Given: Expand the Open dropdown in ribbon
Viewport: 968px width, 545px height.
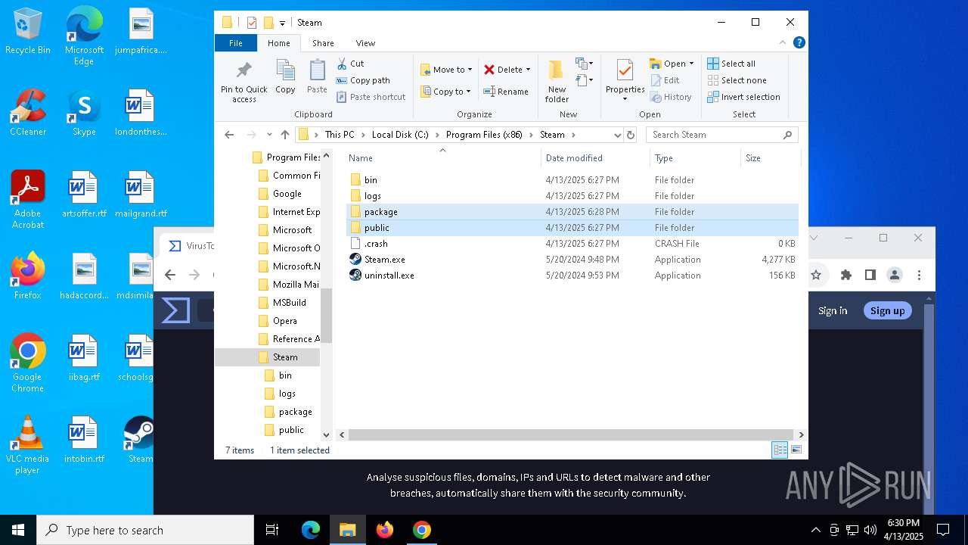Looking at the screenshot, I should point(672,64).
